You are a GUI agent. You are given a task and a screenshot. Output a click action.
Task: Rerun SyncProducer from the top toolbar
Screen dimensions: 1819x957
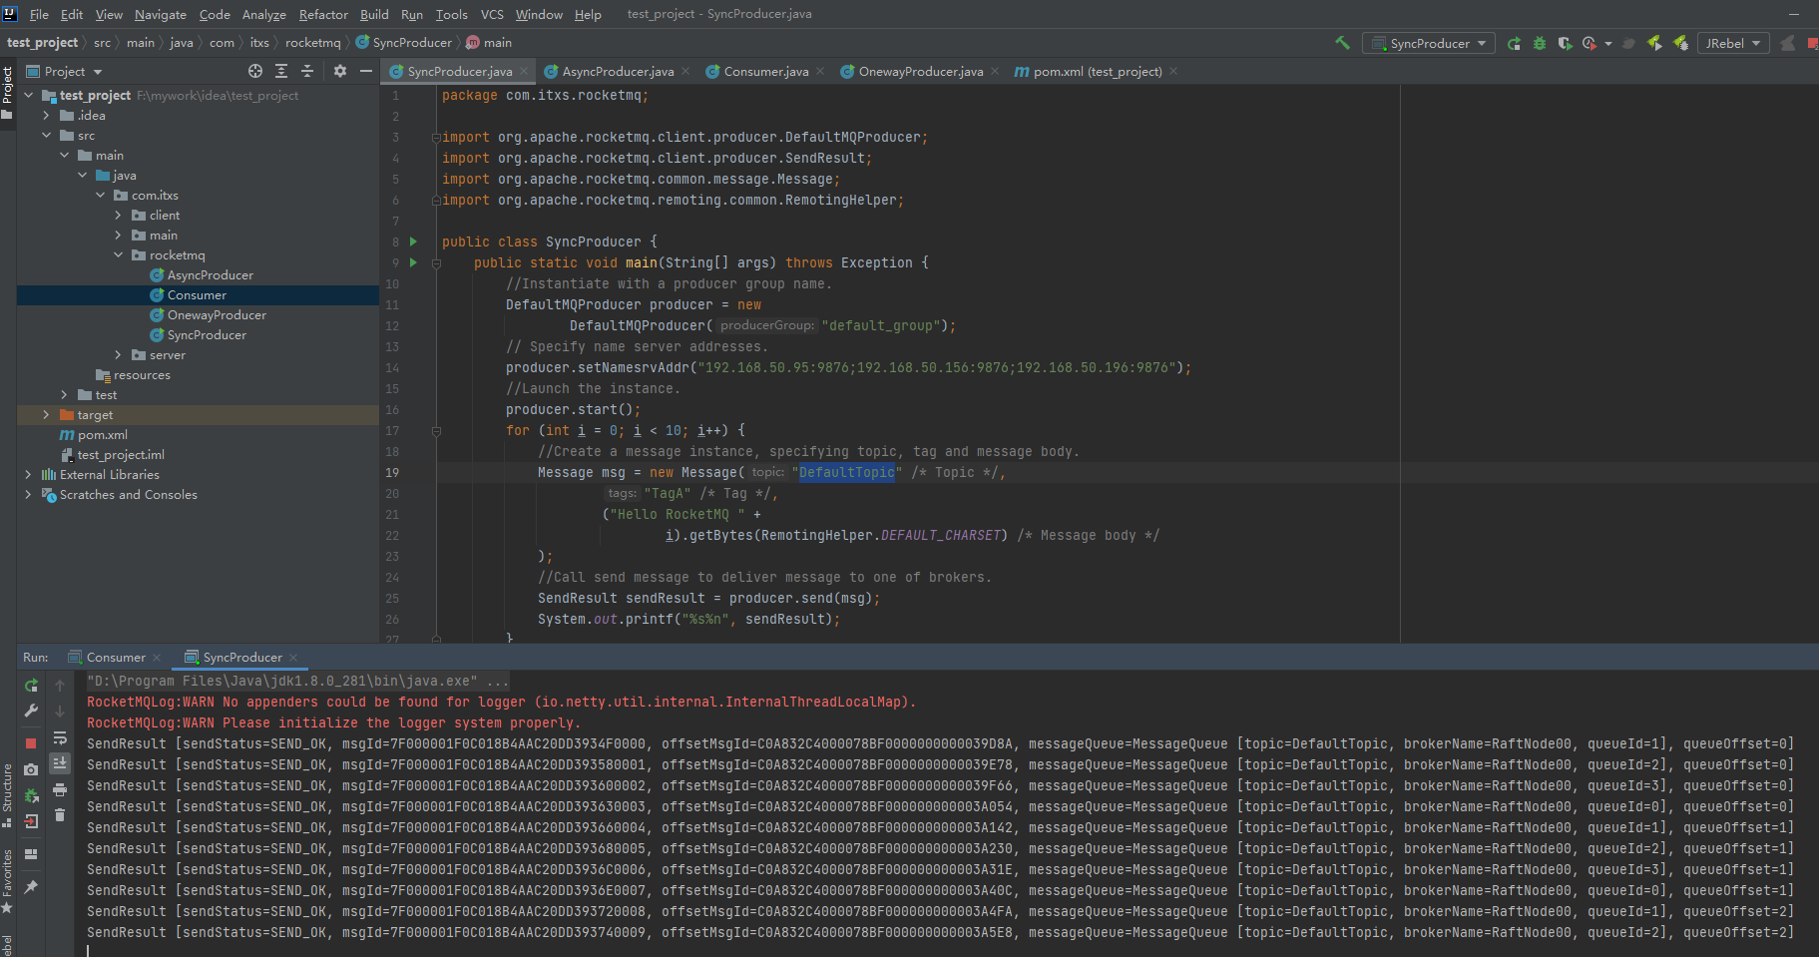pos(1514,43)
